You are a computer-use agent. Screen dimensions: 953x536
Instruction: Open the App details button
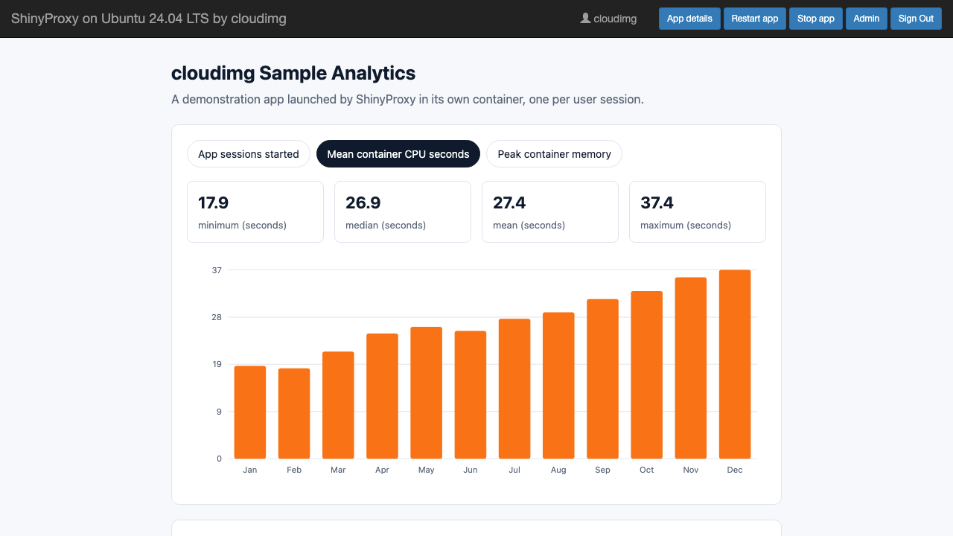(689, 19)
